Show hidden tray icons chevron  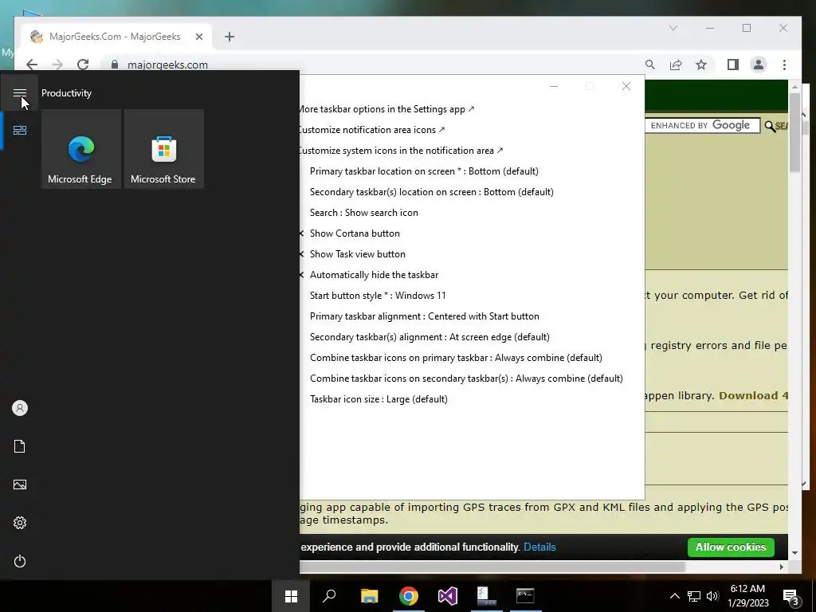point(674,596)
